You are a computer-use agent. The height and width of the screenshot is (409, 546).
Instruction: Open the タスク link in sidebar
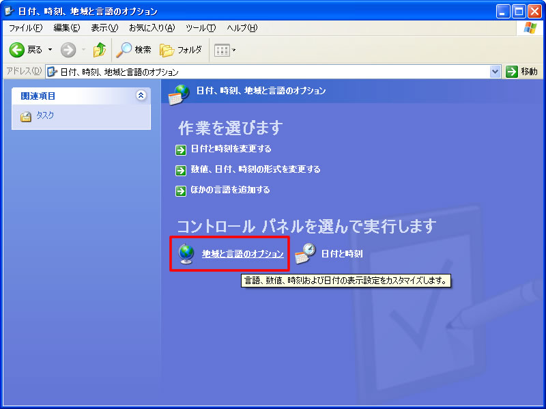point(45,115)
